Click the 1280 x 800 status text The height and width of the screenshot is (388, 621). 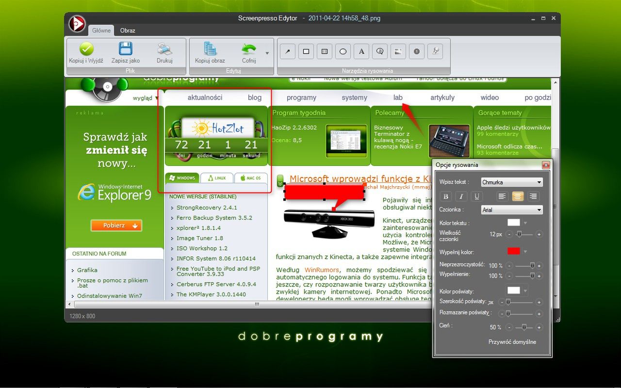pos(81,316)
